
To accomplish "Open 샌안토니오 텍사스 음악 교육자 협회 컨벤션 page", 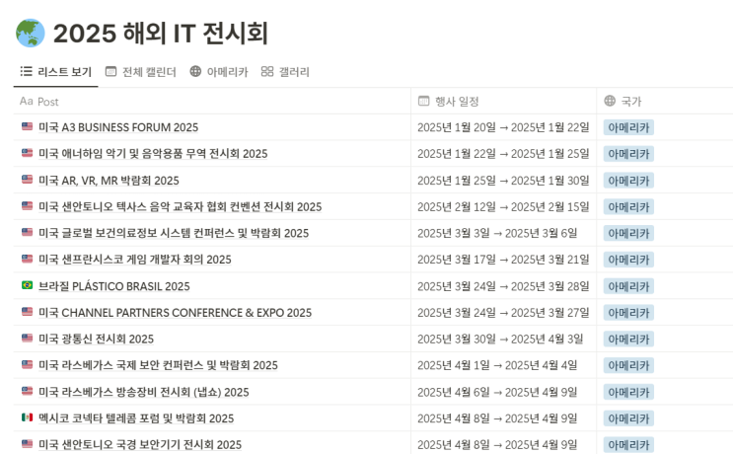I will click(180, 206).
